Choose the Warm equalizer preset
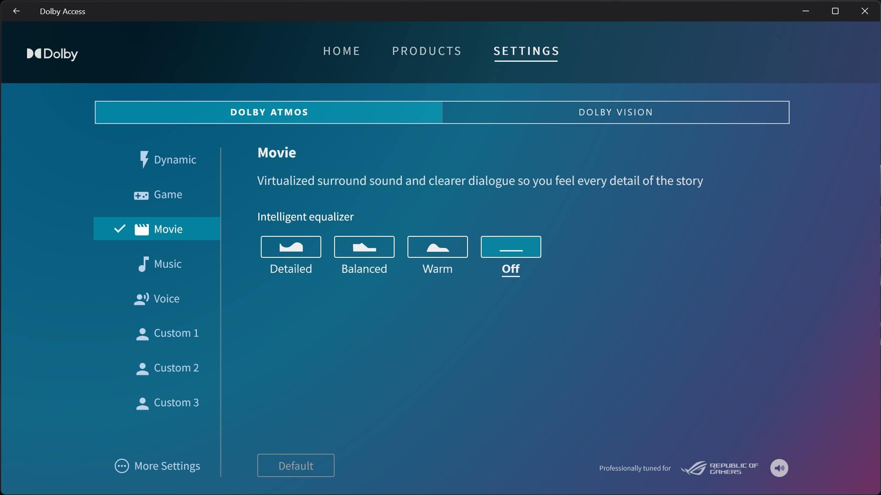 pyautogui.click(x=437, y=247)
